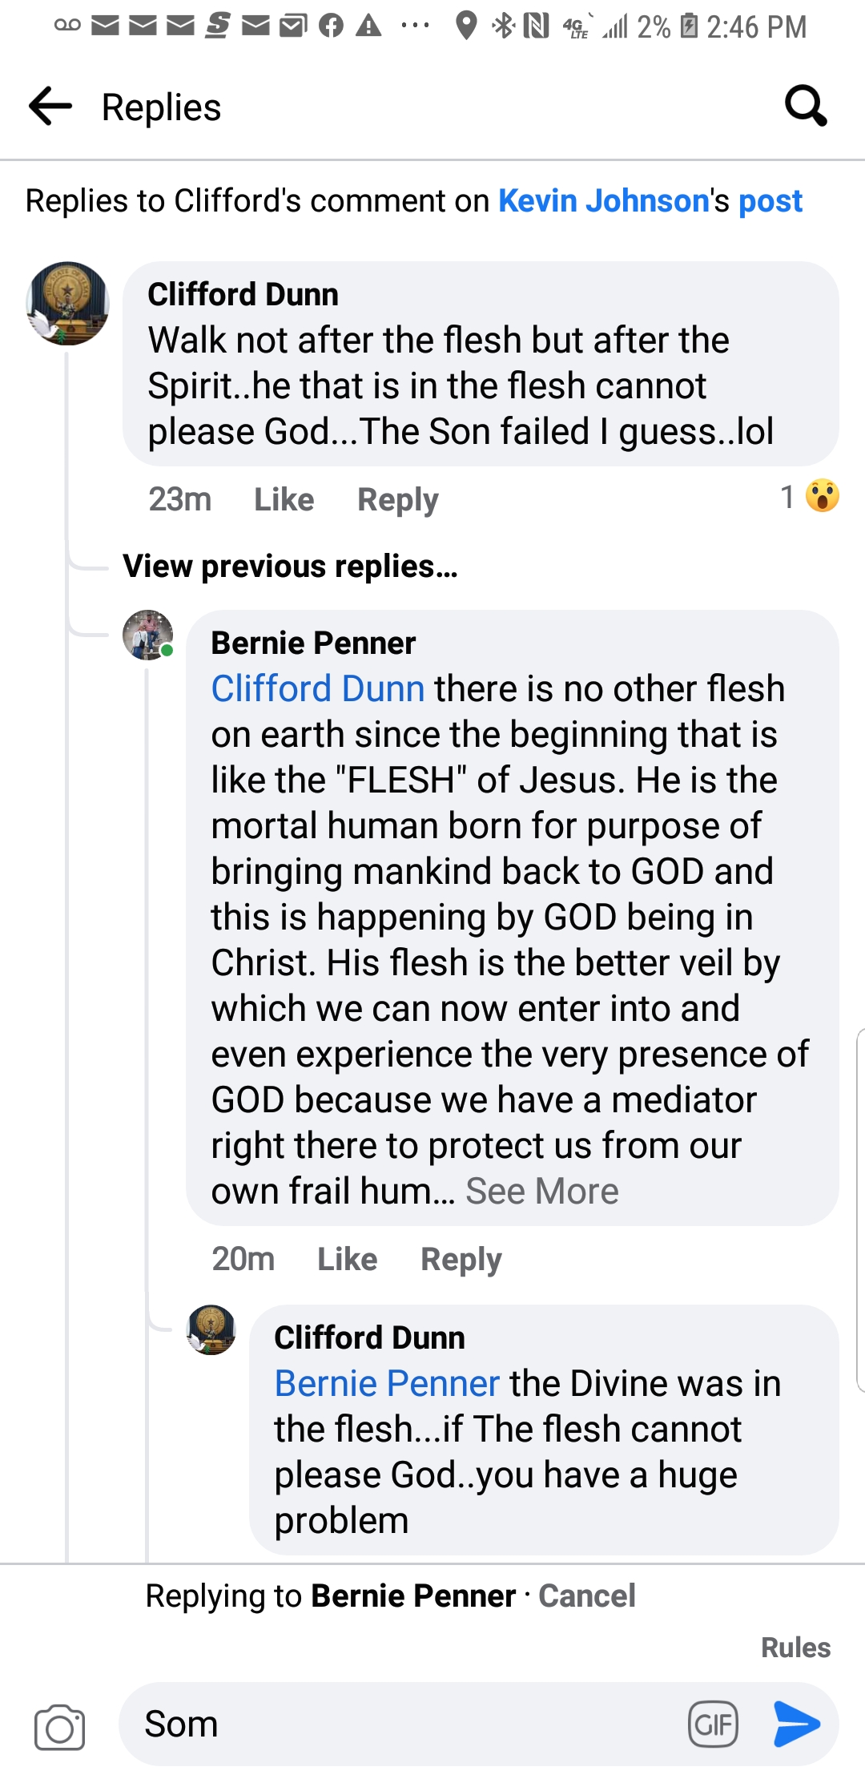
Task: Open the original post link
Action: [770, 201]
